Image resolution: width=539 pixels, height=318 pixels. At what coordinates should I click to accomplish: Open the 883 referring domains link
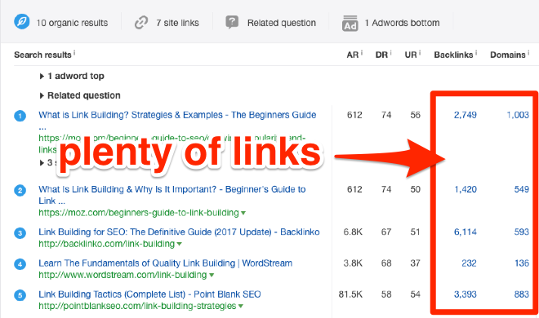point(522,294)
